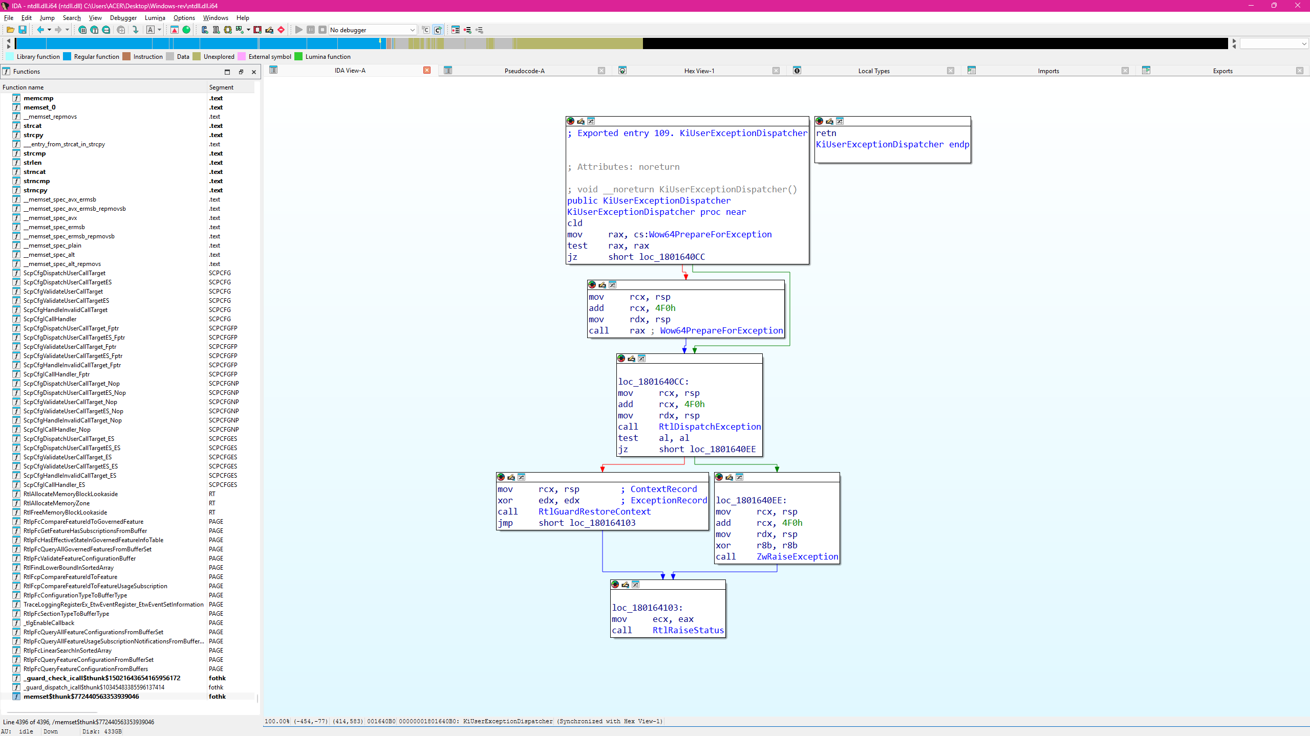The width and height of the screenshot is (1310, 736).
Task: Click the Library function color swatch
Action: tap(10, 56)
